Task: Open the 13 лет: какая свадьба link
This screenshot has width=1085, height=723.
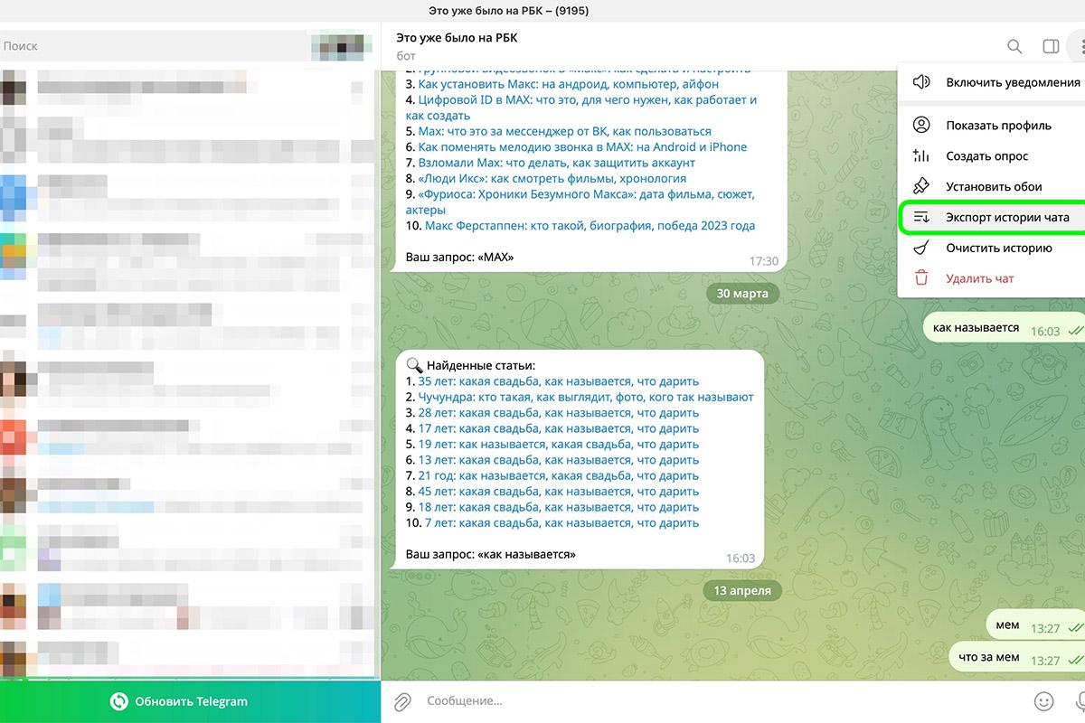Action: click(558, 460)
